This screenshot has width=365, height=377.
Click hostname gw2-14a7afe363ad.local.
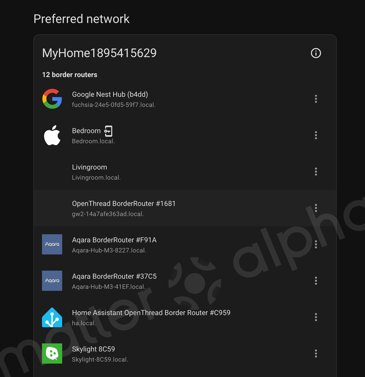click(108, 214)
